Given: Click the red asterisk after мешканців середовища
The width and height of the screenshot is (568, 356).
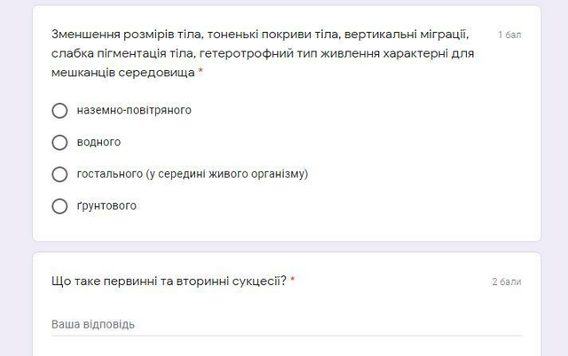Looking at the screenshot, I should click(201, 71).
